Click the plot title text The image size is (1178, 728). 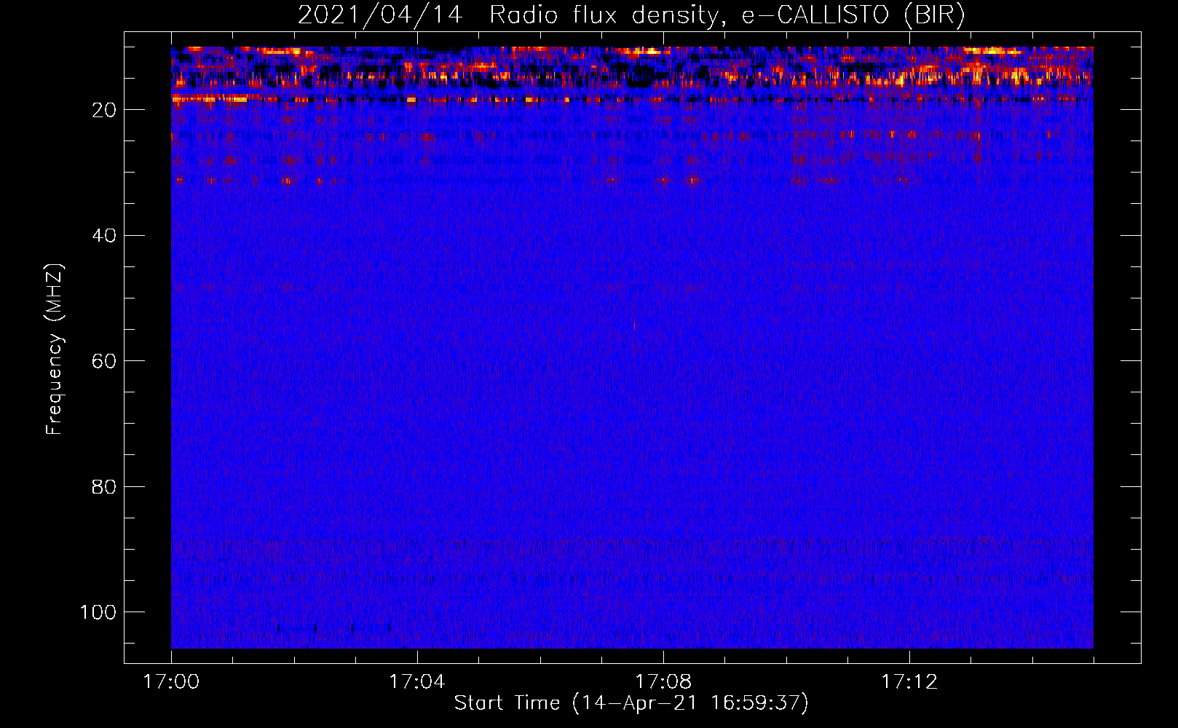pos(631,15)
